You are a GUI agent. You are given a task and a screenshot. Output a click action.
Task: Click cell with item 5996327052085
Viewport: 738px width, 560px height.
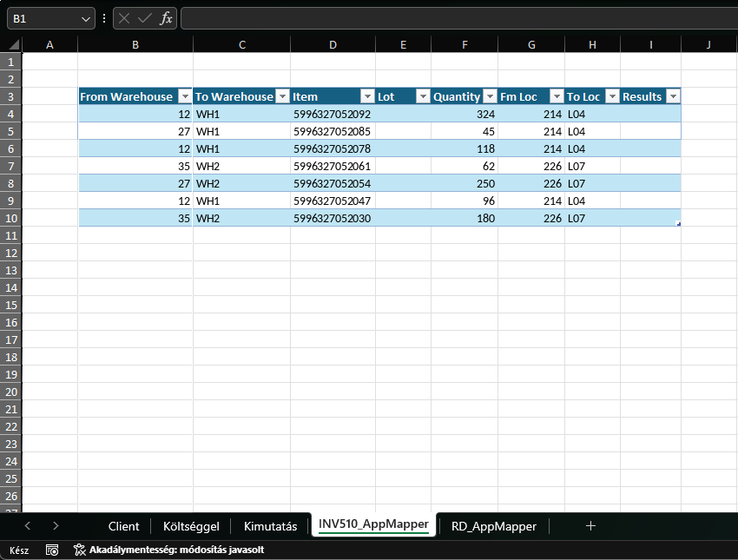(x=333, y=131)
